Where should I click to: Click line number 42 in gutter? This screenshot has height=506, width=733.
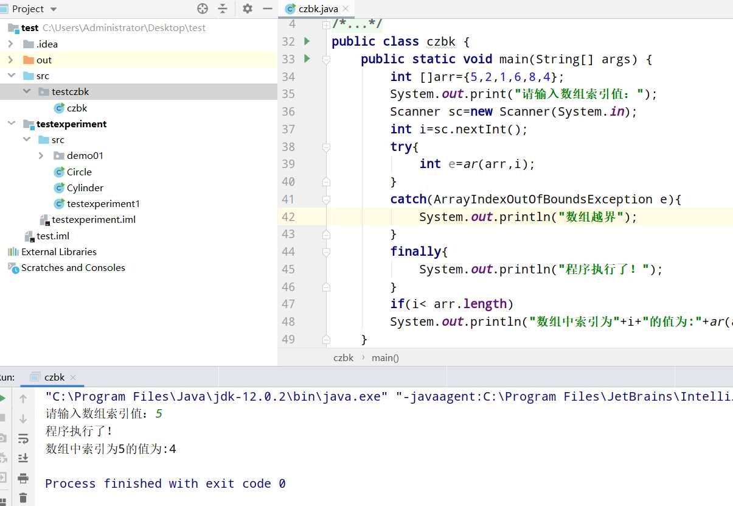[x=288, y=217]
